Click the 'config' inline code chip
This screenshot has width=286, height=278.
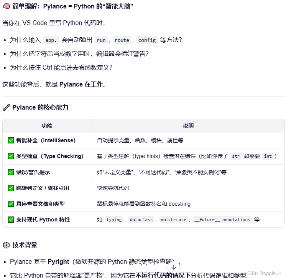point(147,40)
